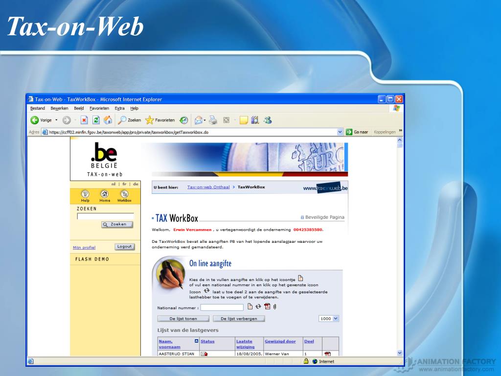Click the page scrollbar down arrow

[400, 353]
